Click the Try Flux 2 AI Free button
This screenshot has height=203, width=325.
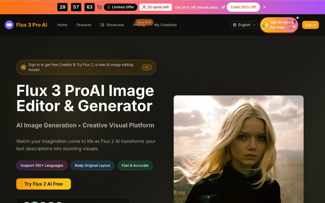[43, 184]
